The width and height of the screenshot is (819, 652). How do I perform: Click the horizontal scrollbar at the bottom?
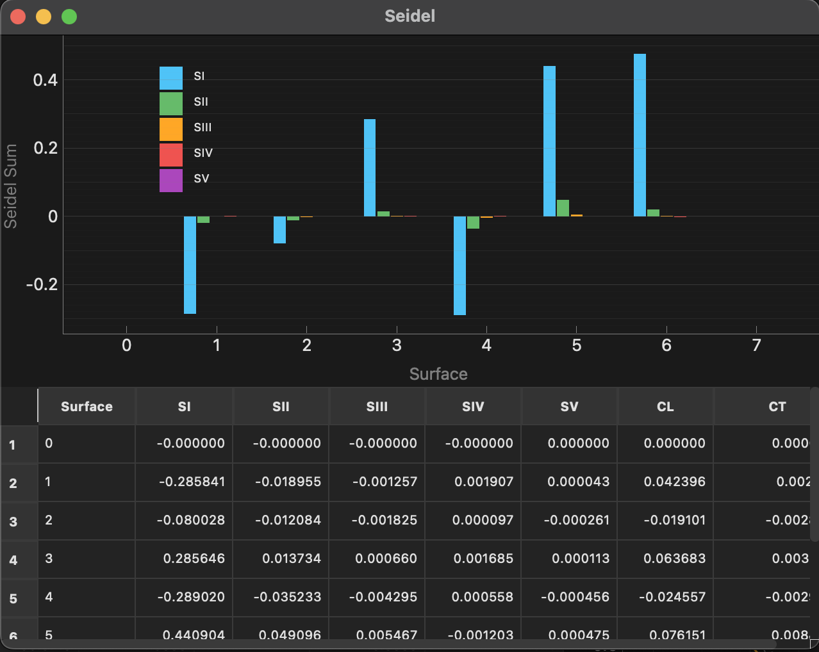tap(385, 646)
